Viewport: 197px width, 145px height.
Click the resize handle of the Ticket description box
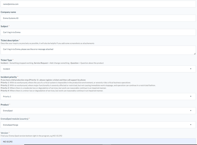[195, 53]
